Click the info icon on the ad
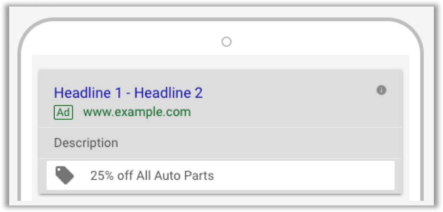 point(381,90)
